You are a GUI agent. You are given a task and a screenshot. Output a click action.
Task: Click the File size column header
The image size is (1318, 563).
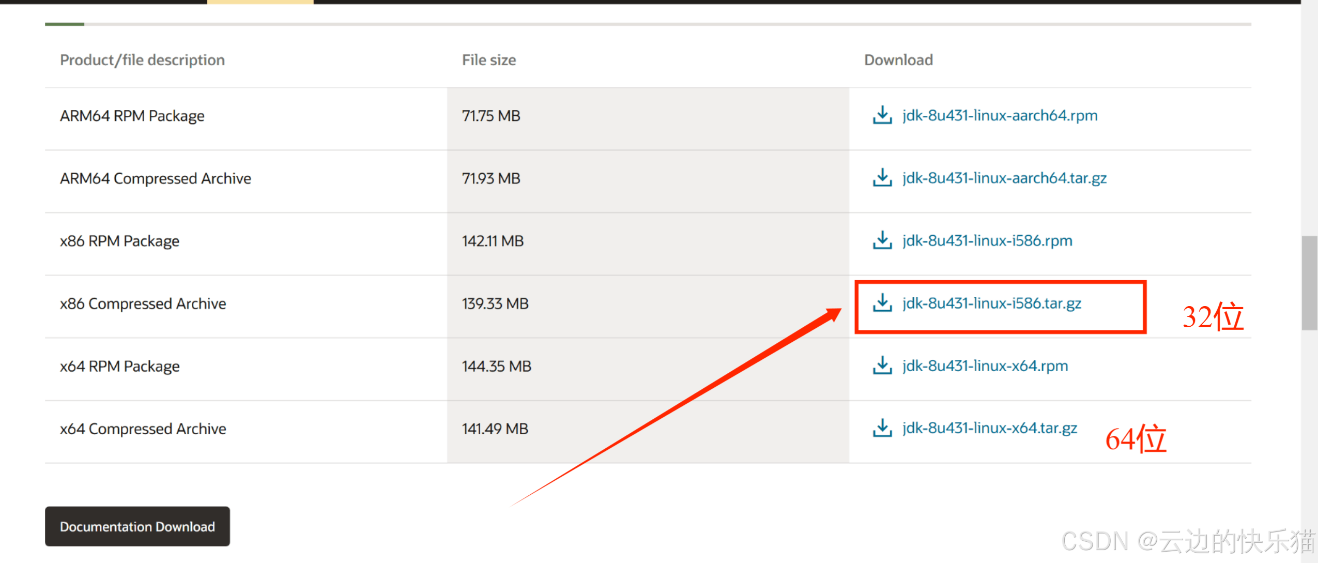[489, 60]
